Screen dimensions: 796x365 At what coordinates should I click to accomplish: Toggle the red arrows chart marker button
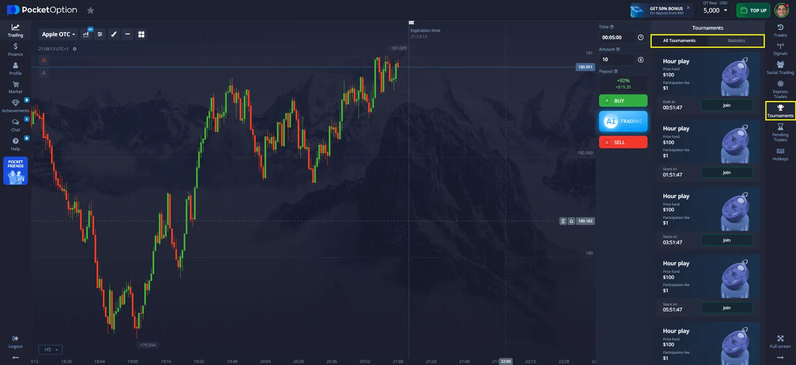pyautogui.click(x=44, y=60)
